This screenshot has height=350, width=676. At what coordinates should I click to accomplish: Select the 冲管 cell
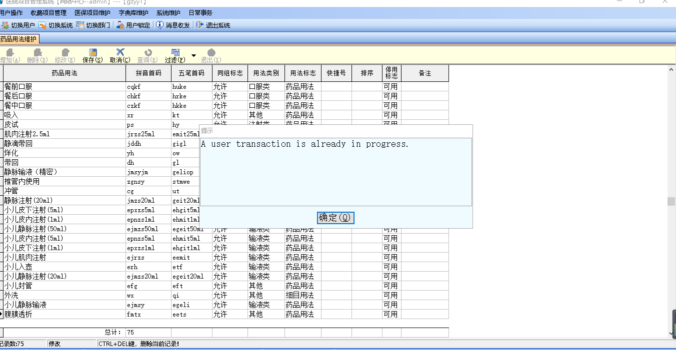point(64,191)
